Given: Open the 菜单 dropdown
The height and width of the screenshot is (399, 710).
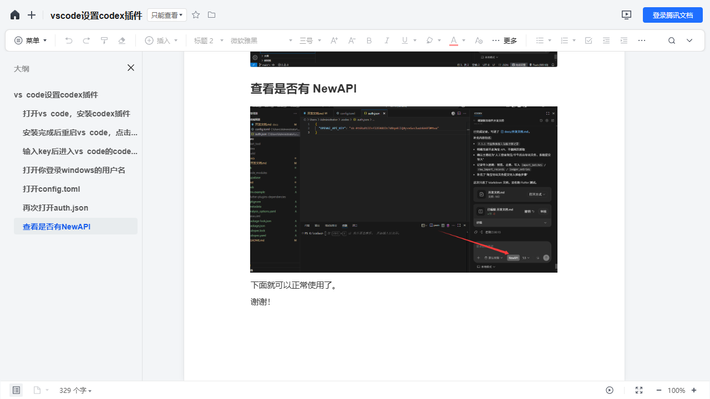Looking at the screenshot, I should [31, 40].
